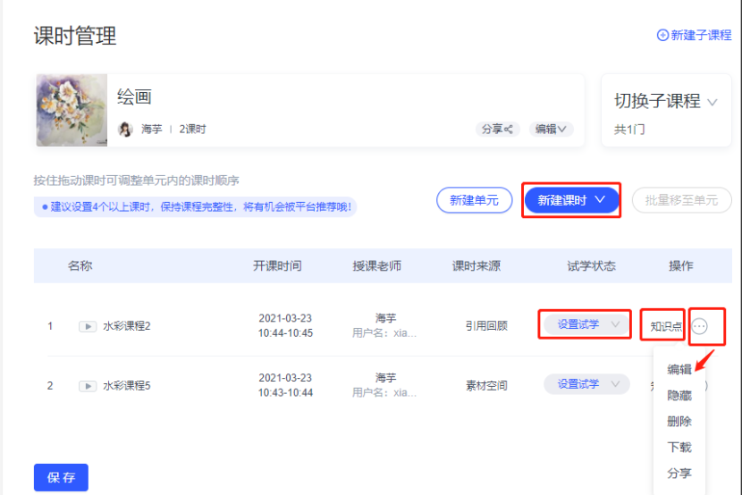Expand the 编辑 dropdown on course card
742x495 pixels.
pyautogui.click(x=551, y=129)
